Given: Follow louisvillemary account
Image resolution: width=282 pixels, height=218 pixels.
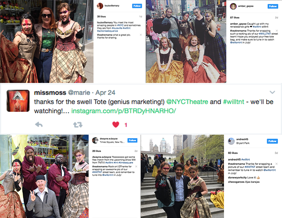Looking at the screenshot, I should tap(137, 6).
